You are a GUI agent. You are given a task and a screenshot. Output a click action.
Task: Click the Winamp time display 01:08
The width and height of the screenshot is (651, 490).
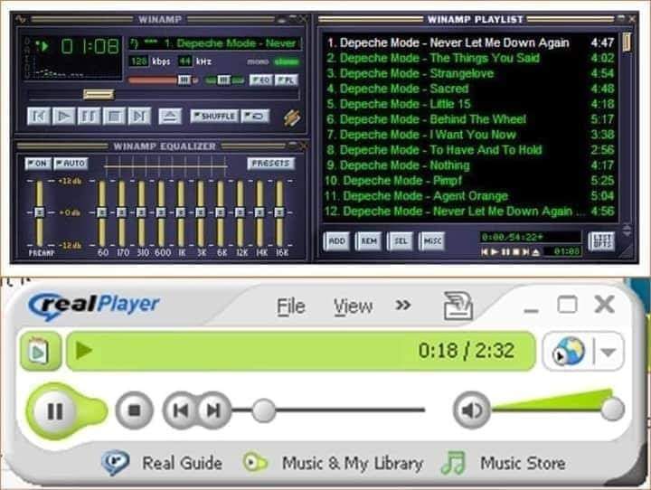pos(90,46)
